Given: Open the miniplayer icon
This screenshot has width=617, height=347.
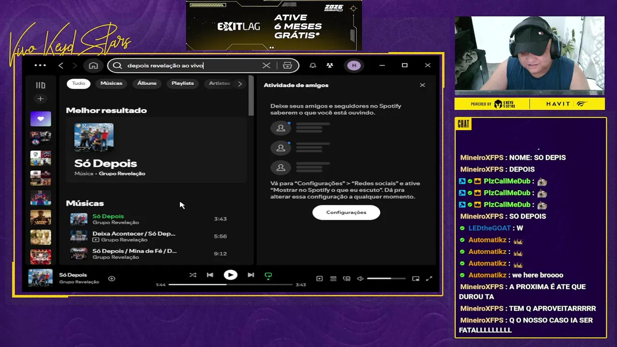Looking at the screenshot, I should [416, 279].
